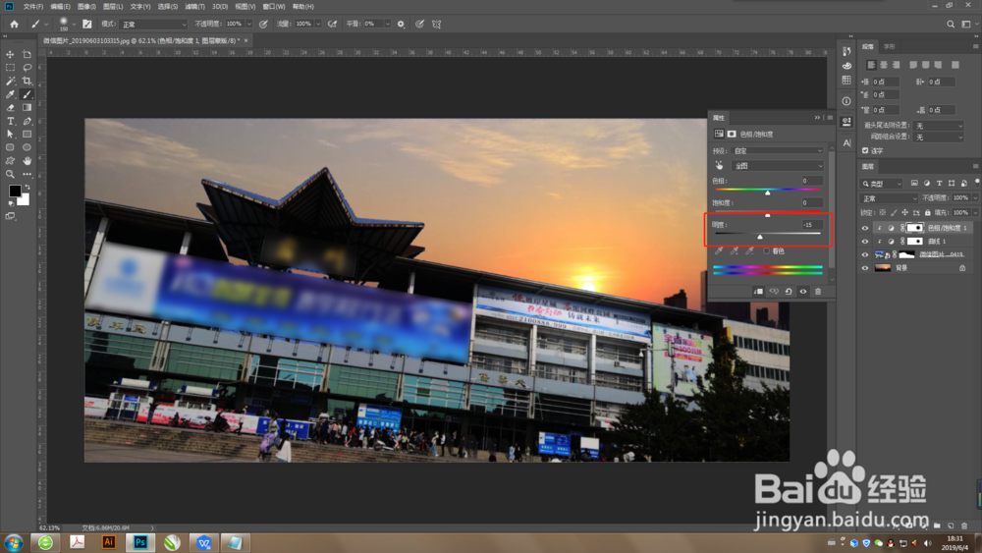
Task: Toggle lock all on layer
Action: (928, 213)
